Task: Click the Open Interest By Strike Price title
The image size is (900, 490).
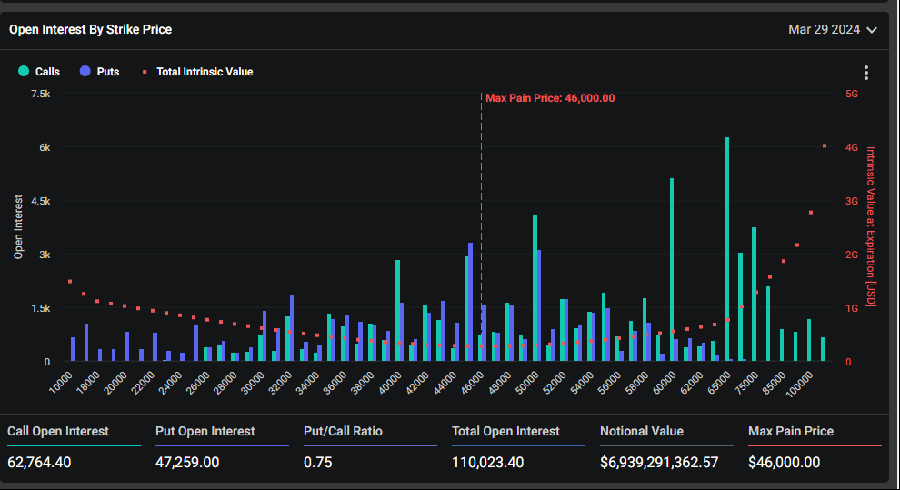Action: click(x=90, y=29)
